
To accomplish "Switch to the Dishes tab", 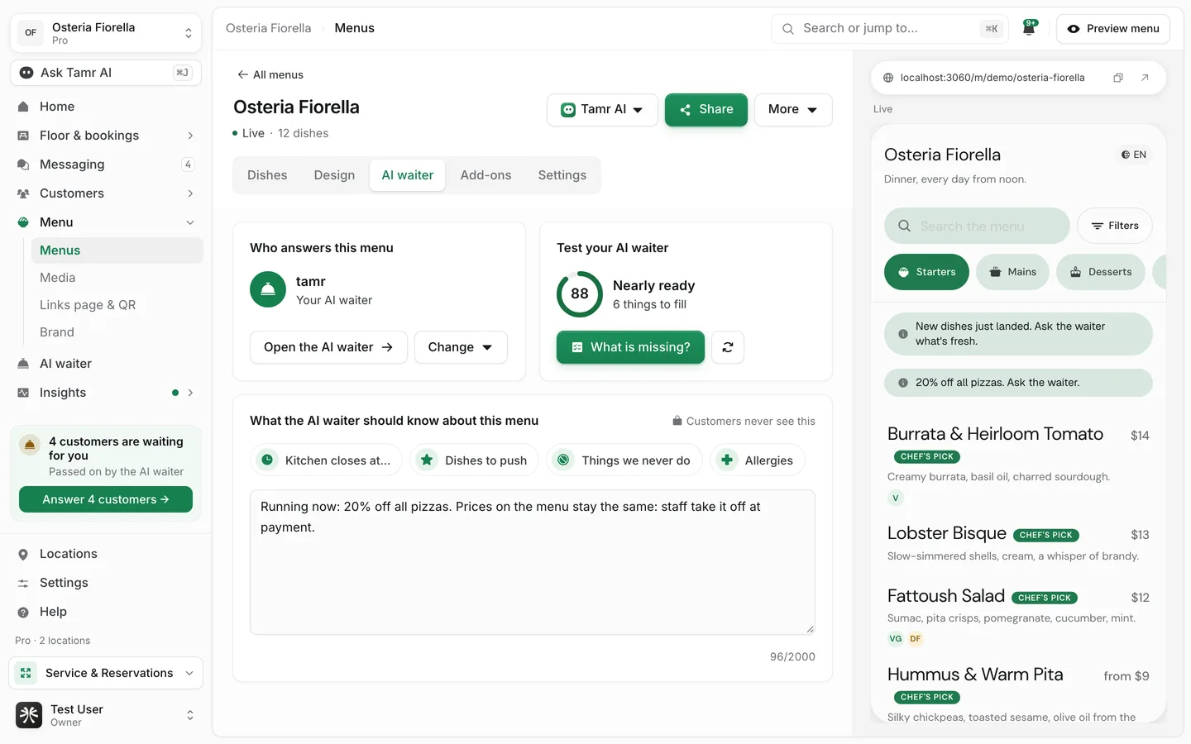I will pyautogui.click(x=267, y=175).
